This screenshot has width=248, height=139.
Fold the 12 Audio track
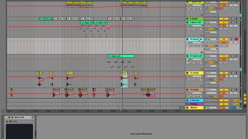[x=187, y=73]
